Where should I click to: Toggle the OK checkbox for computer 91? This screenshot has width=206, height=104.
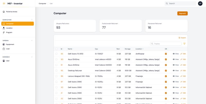click(166, 65)
